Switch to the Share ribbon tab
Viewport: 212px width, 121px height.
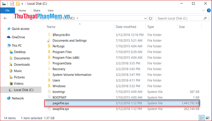pos(37,10)
